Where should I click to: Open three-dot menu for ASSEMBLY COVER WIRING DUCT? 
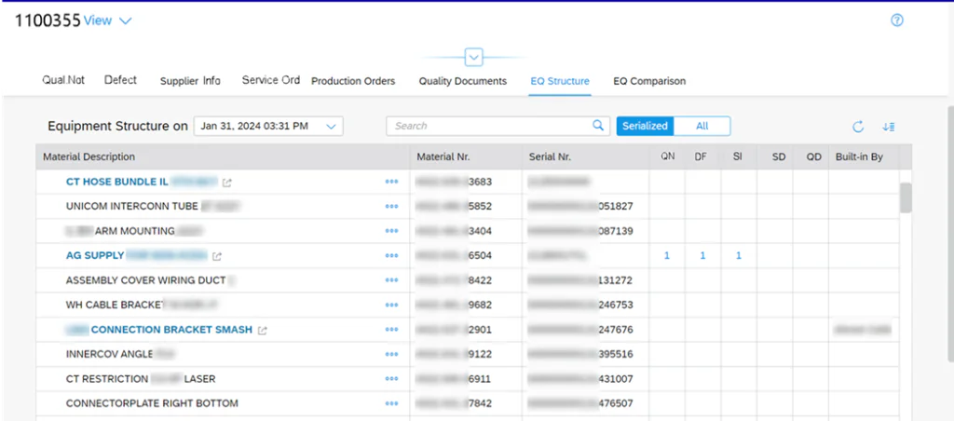tap(392, 280)
